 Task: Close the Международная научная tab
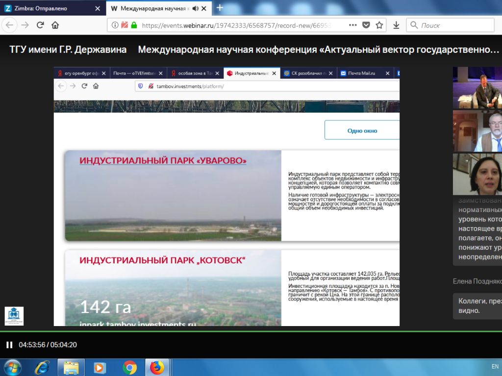[204, 8]
